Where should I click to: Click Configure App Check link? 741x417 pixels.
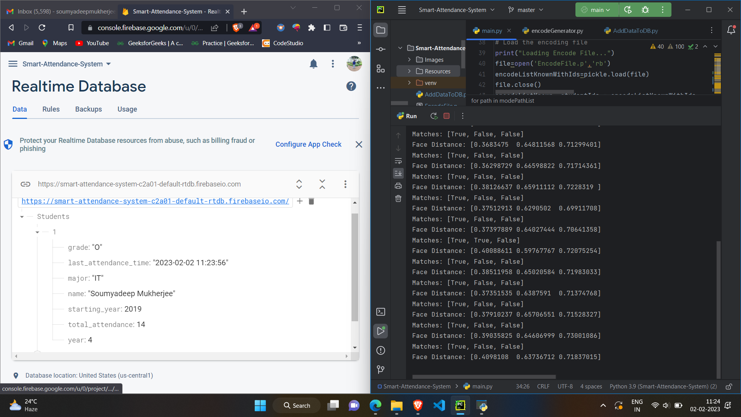tap(308, 144)
